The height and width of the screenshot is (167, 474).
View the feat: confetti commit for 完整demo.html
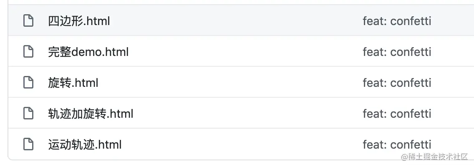pyautogui.click(x=397, y=52)
